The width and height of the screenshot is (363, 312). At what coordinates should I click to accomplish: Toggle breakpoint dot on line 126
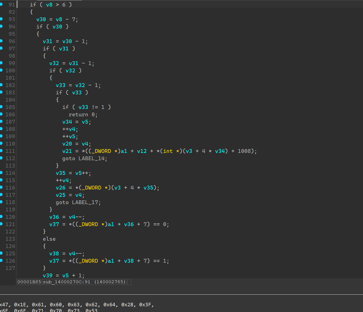pyautogui.click(x=1, y=260)
